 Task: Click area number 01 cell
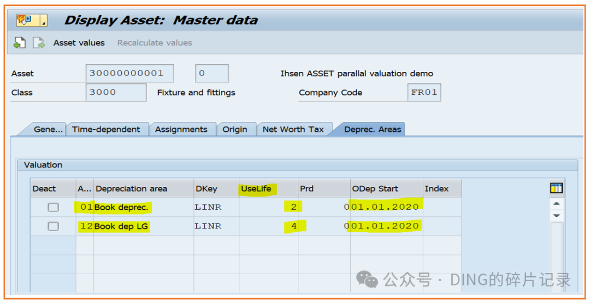pyautogui.click(x=85, y=207)
